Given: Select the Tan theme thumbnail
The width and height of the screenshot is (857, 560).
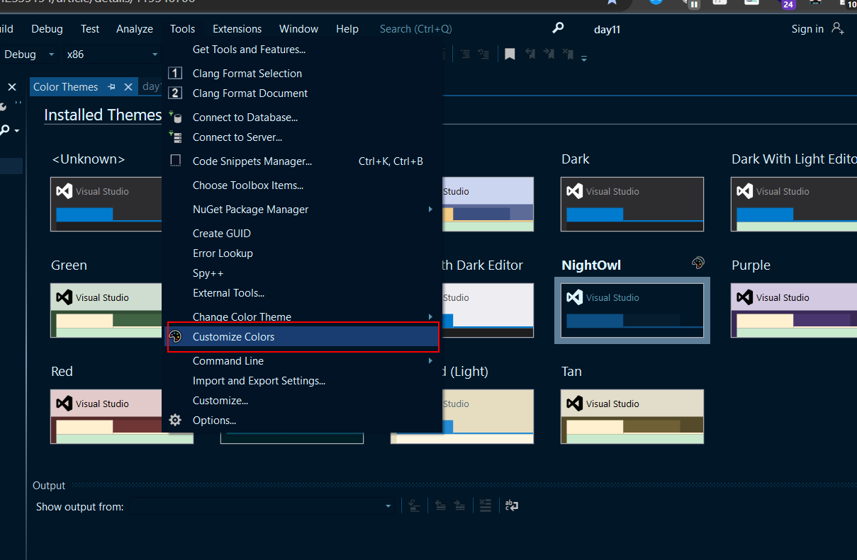Looking at the screenshot, I should pos(632,416).
